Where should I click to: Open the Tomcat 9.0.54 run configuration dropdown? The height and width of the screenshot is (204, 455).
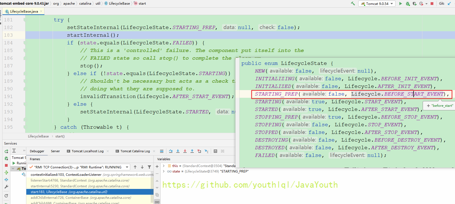click(x=377, y=4)
